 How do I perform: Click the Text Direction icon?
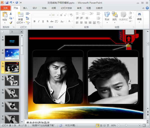(98, 13)
